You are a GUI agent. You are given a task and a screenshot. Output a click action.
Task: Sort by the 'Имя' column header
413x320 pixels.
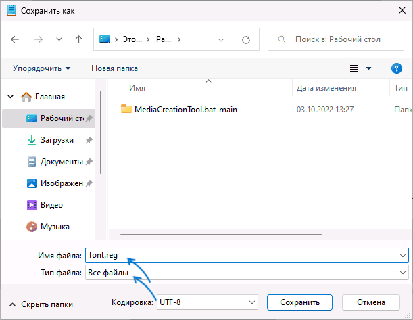coord(137,88)
